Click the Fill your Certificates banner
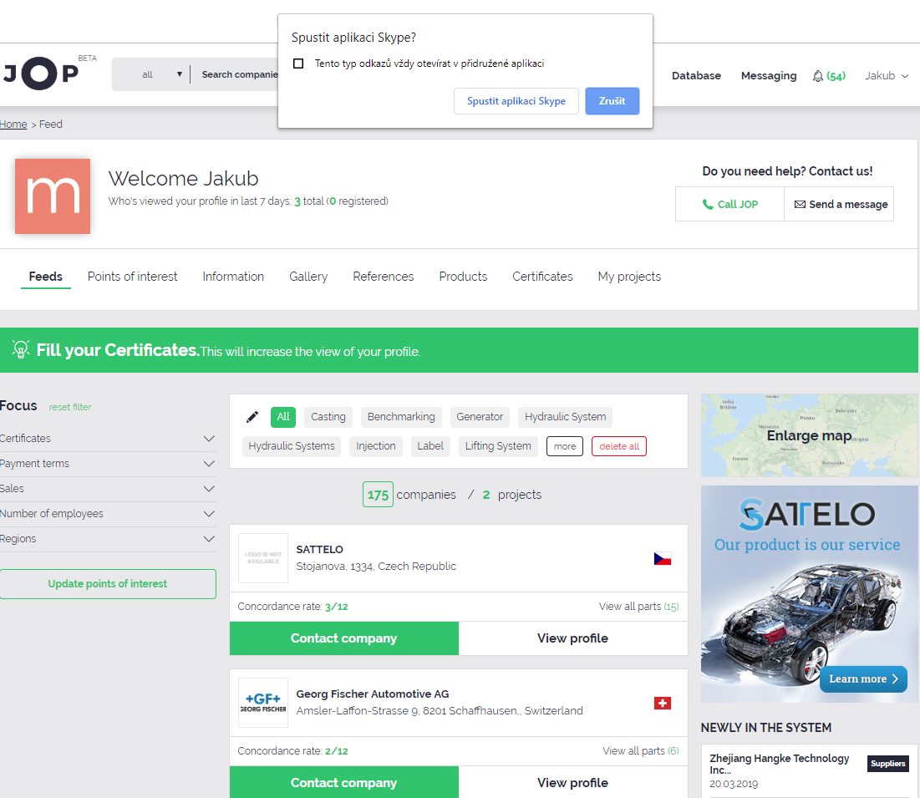The image size is (920, 798). (459, 350)
